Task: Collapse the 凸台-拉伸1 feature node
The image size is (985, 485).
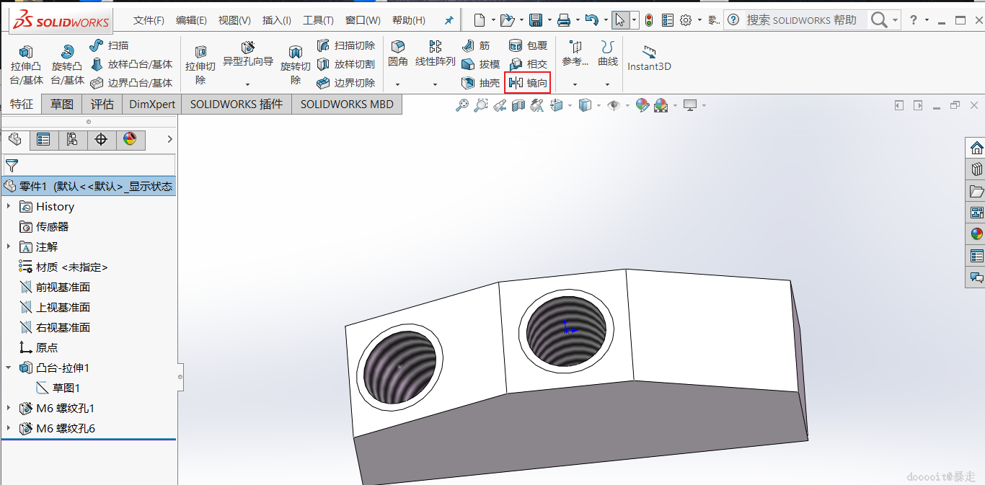Action: (9, 368)
